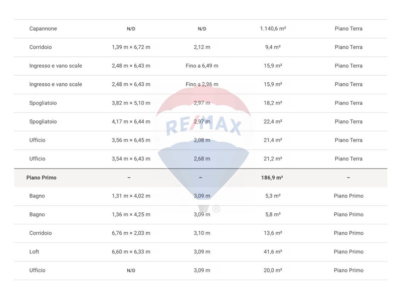This screenshot has height=301, width=401.
Task: Select the 'Fino a 6,49 m' height cell
Action: [202, 66]
